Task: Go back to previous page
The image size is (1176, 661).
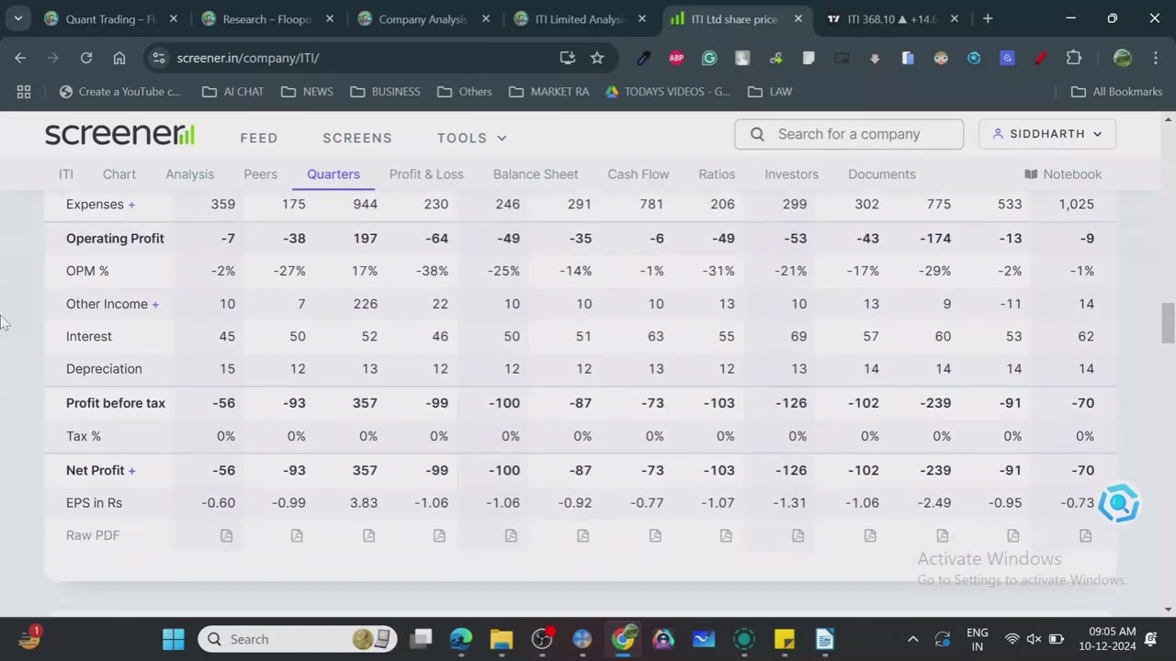Action: pos(20,58)
